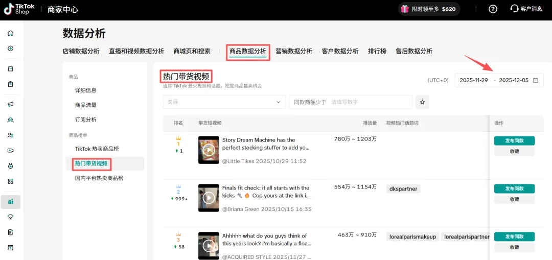This screenshot has width=552, height=260.
Task: Open the trophy icon in left sidebar
Action: (x=10, y=217)
